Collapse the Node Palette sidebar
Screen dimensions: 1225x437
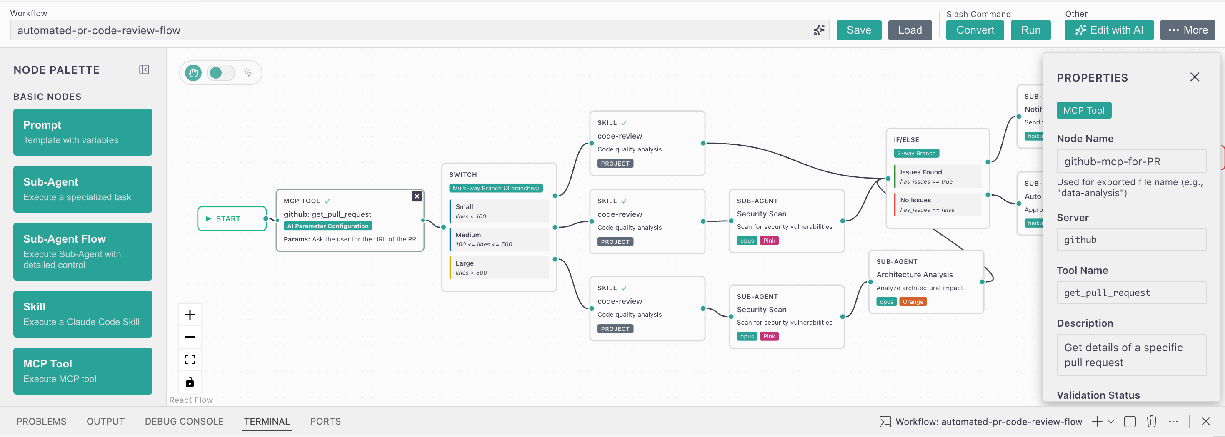(x=144, y=70)
